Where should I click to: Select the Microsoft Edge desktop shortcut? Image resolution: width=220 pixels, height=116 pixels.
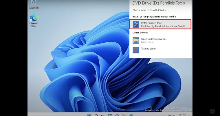click(34, 20)
